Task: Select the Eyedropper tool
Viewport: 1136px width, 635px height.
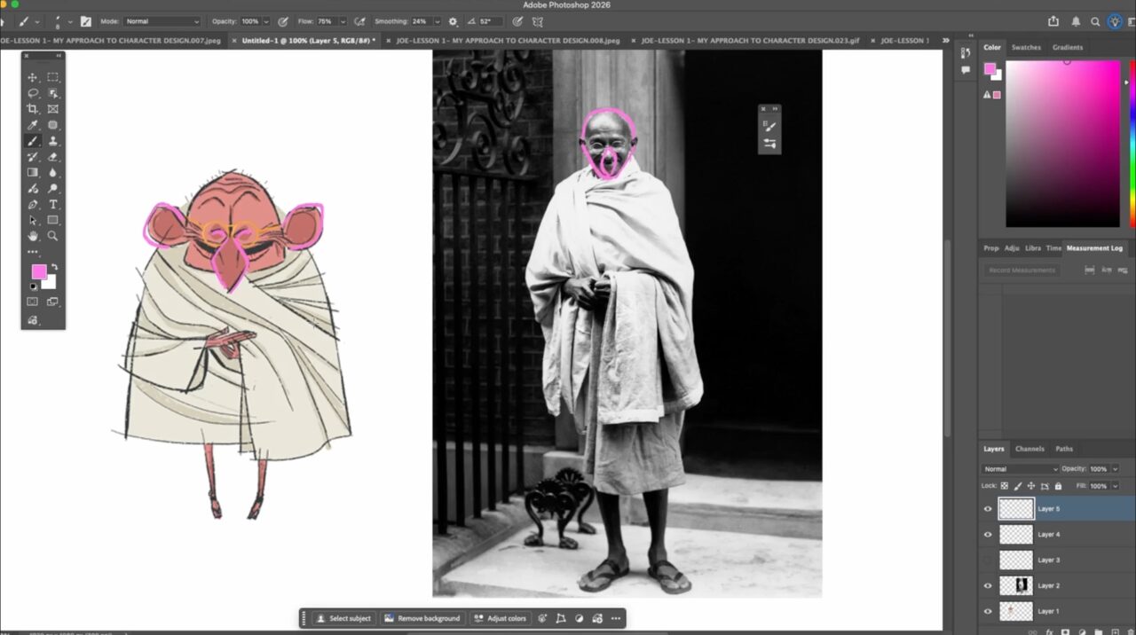Action: [x=33, y=125]
